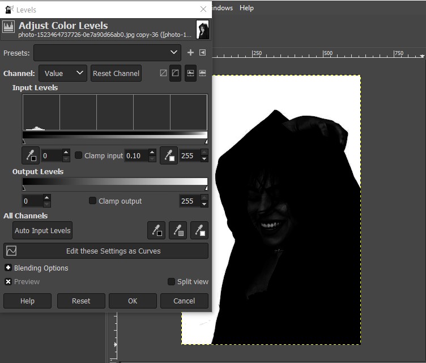Enable Clamp input checkbox

coord(79,155)
